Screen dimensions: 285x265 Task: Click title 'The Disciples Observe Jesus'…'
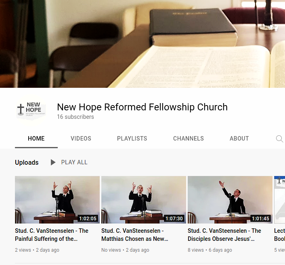(x=224, y=235)
